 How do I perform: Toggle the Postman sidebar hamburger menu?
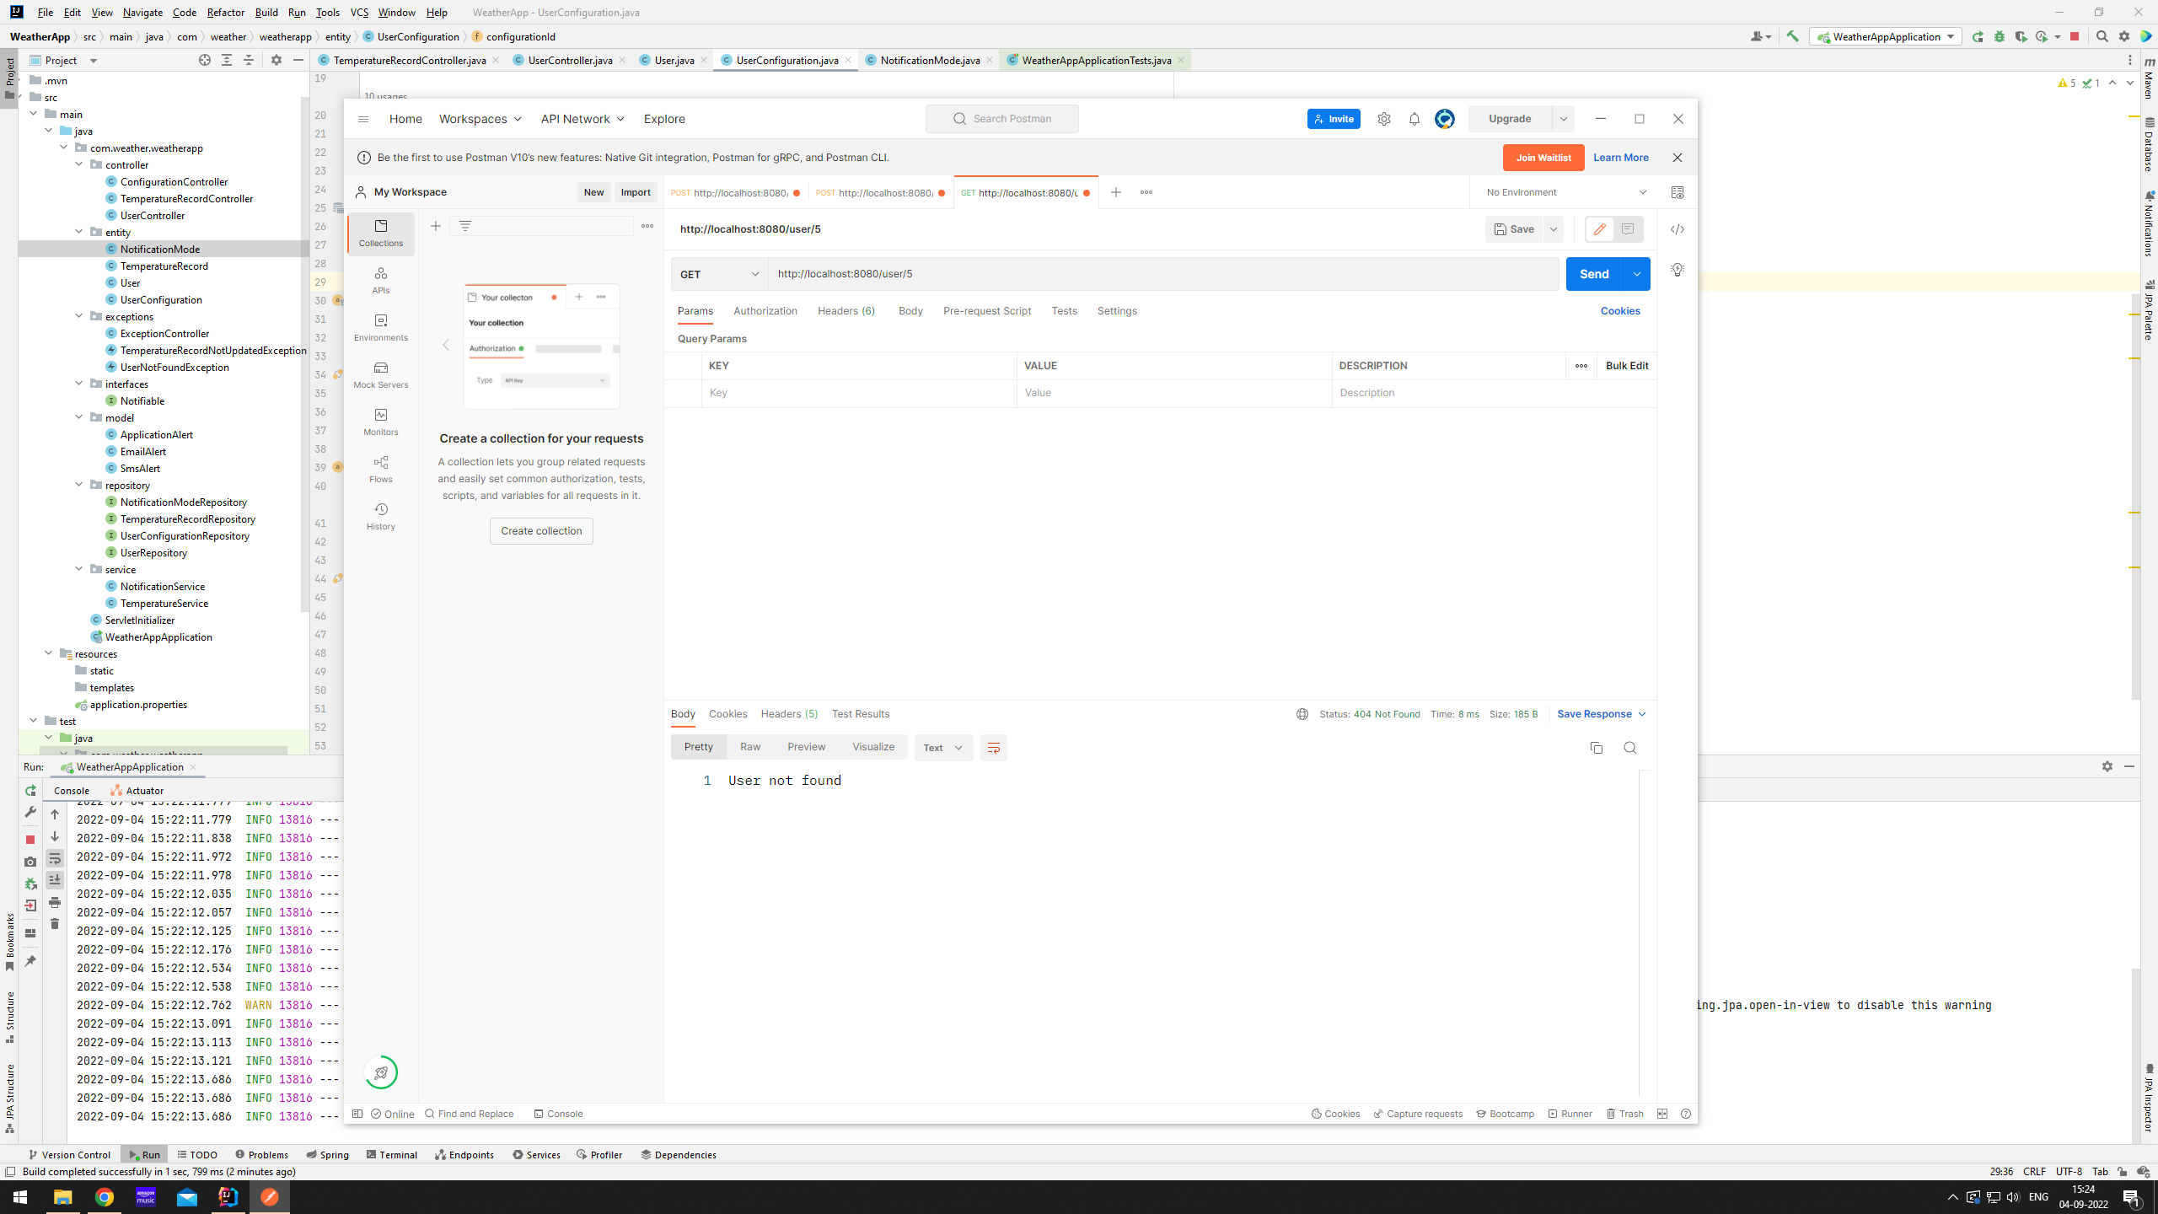tap(363, 119)
